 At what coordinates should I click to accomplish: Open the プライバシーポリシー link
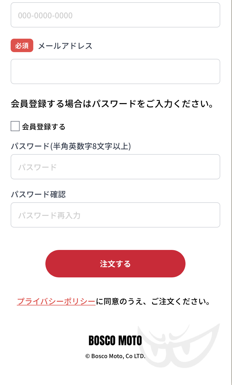click(56, 302)
